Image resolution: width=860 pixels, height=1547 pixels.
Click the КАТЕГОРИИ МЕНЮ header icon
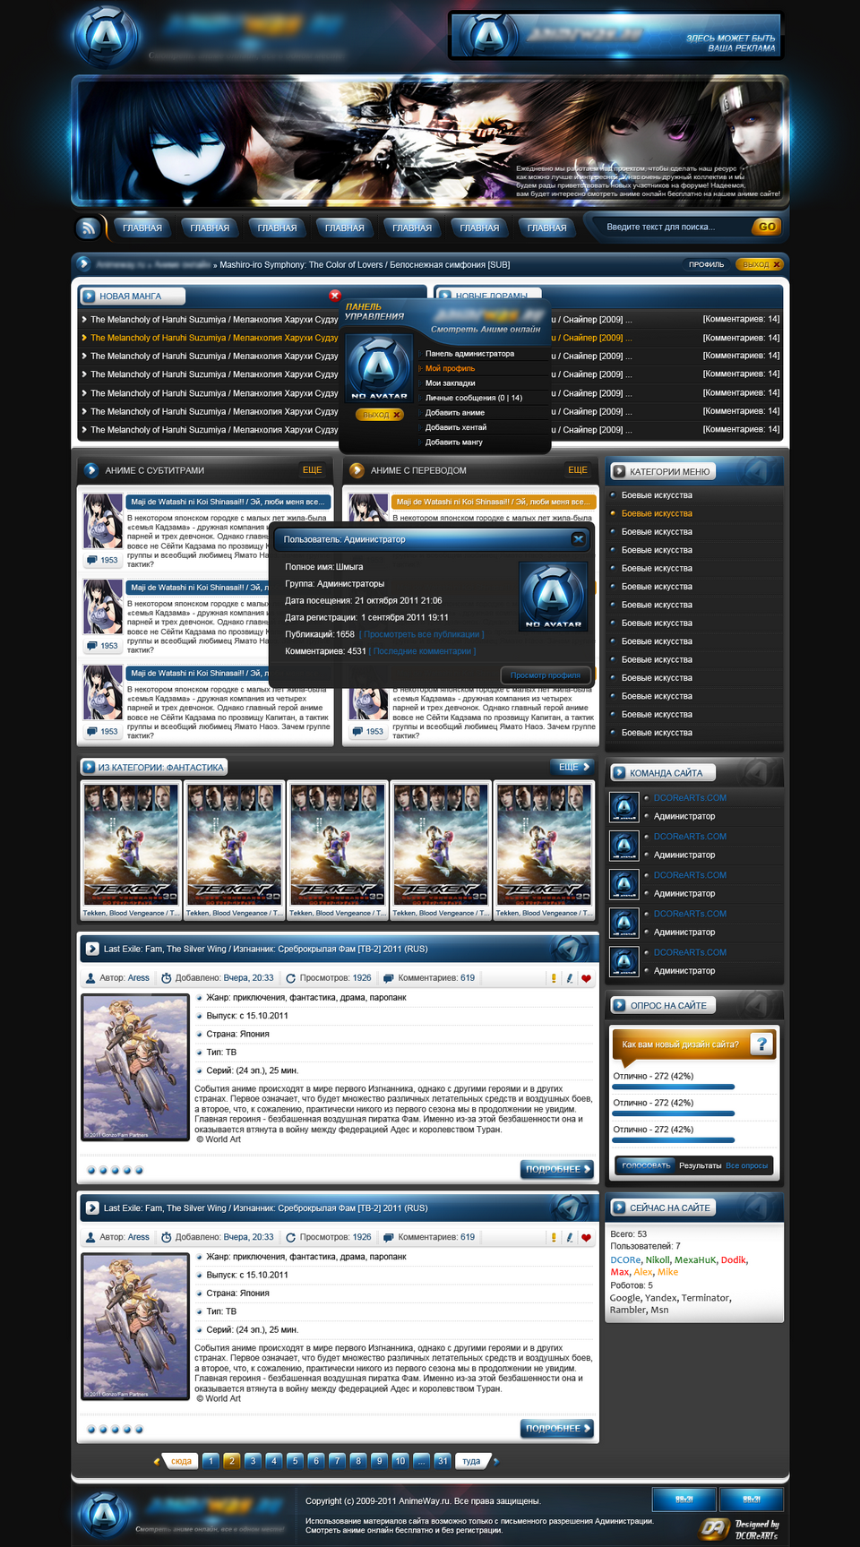click(619, 471)
